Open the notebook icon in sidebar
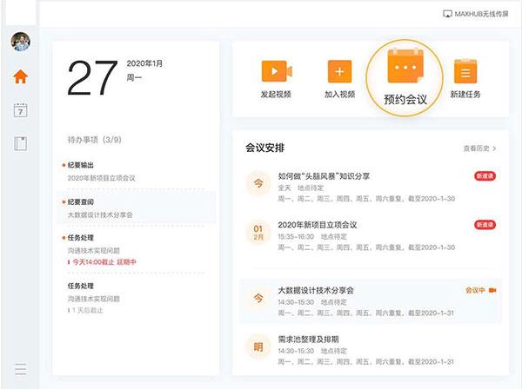The image size is (522, 389). pyautogui.click(x=20, y=144)
